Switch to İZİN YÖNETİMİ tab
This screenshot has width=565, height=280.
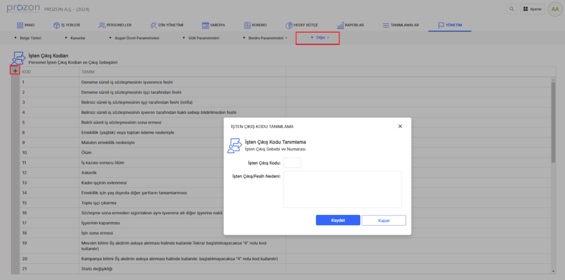(x=167, y=25)
